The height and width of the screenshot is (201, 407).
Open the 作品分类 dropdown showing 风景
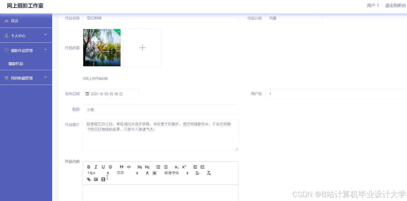pyautogui.click(x=294, y=18)
